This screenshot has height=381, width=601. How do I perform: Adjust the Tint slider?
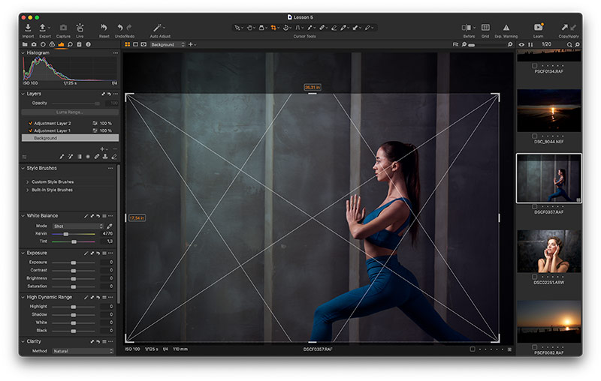tap(74, 241)
